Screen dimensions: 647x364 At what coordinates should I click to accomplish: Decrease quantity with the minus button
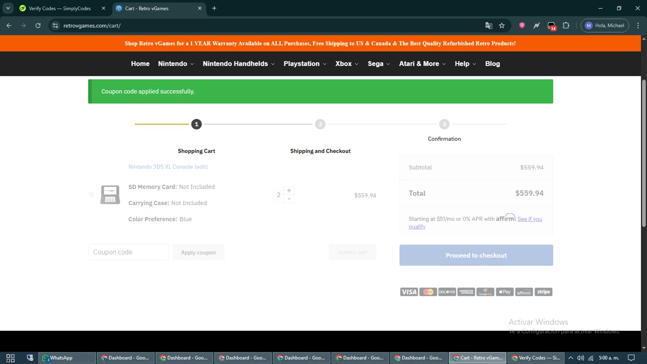(289, 199)
